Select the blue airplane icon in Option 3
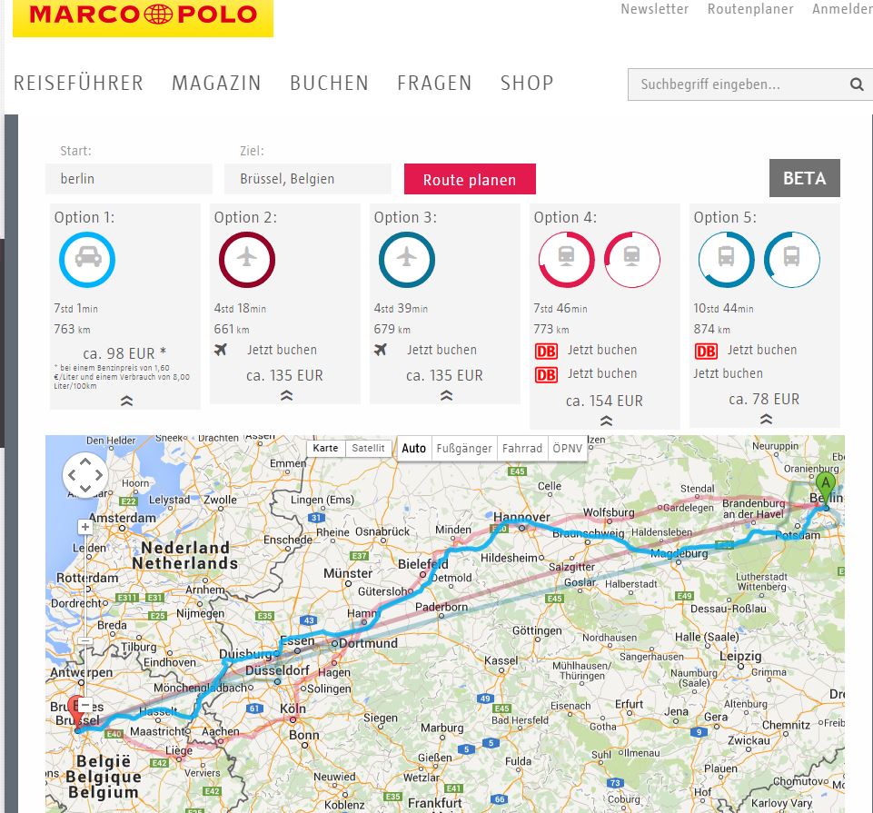This screenshot has width=873, height=813. click(x=407, y=260)
